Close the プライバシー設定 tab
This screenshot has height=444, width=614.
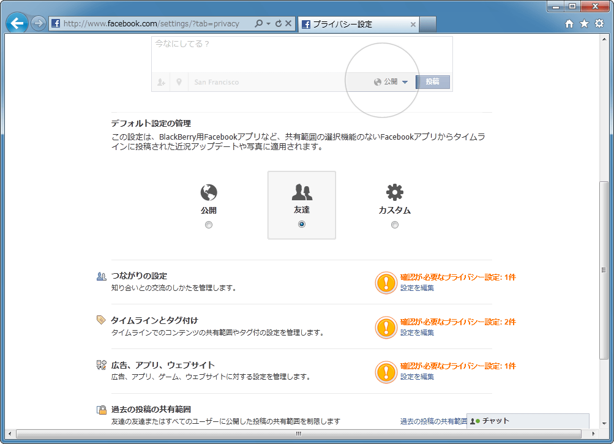[x=413, y=24]
